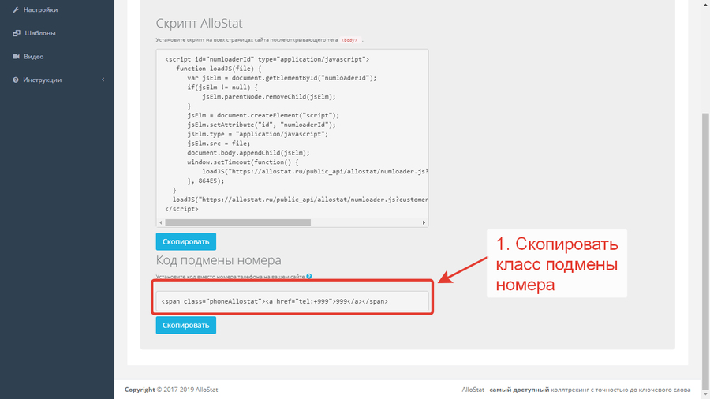
Task: Click the blue help icon near phone code hint
Action: coord(308,277)
